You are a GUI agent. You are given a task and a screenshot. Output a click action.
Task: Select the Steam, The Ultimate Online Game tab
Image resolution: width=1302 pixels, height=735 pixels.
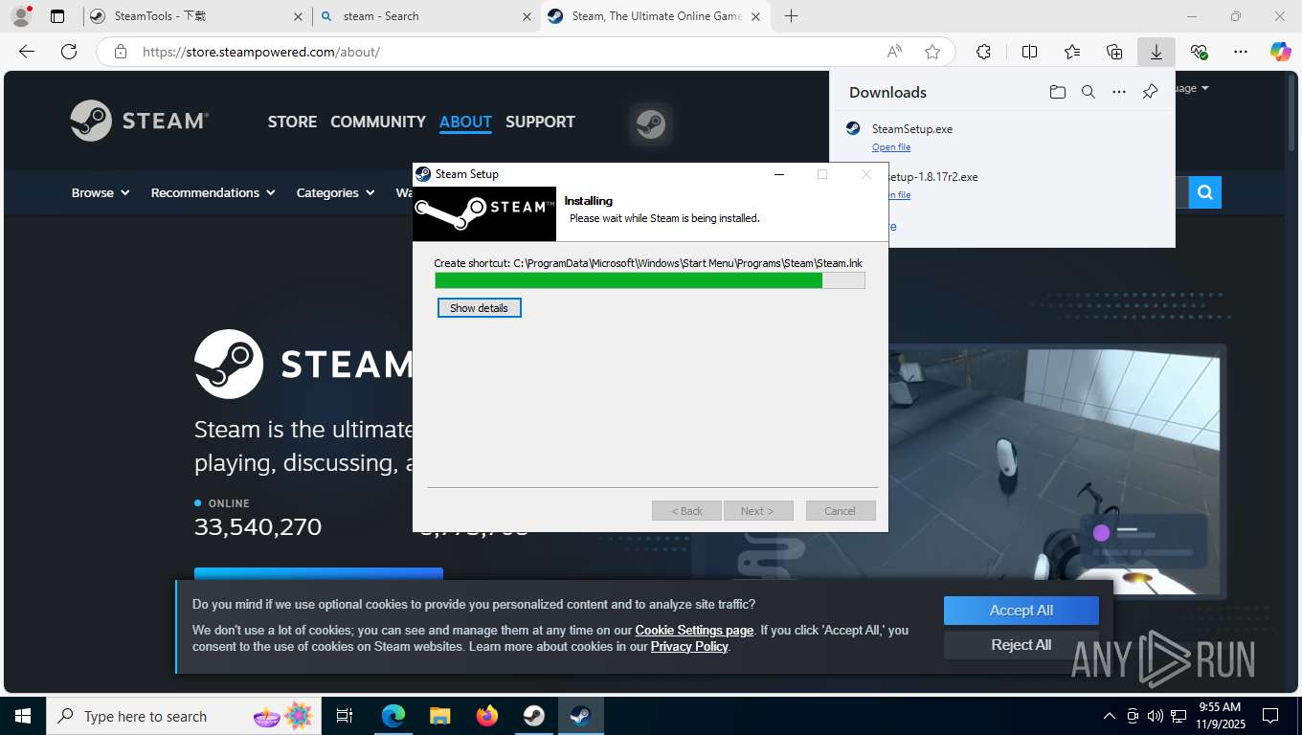[x=656, y=16]
